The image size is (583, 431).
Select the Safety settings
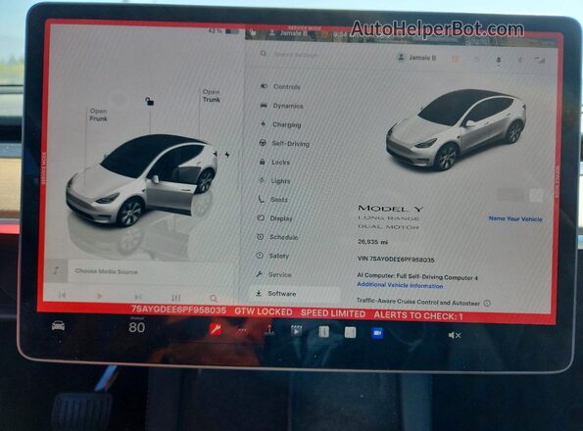273,256
